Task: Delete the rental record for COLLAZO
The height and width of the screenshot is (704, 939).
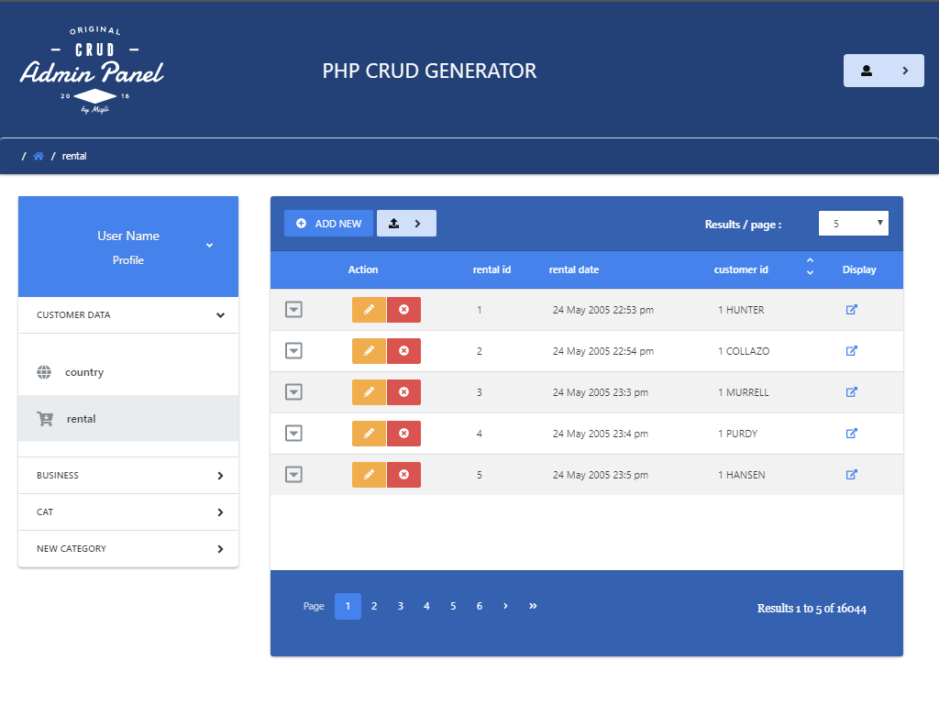Action: [403, 350]
